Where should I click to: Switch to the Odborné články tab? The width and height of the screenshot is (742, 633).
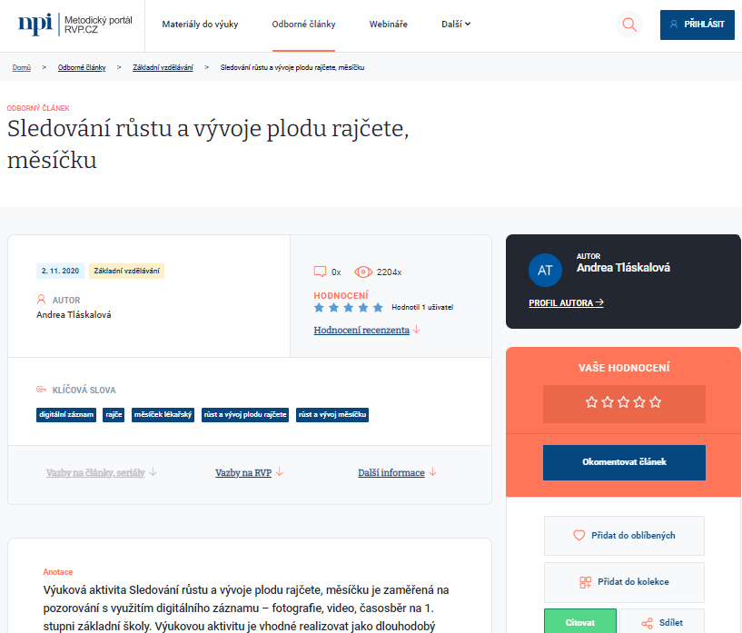point(302,25)
